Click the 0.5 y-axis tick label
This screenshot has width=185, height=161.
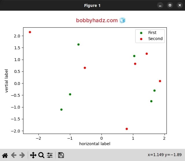pyautogui.click(x=17, y=71)
